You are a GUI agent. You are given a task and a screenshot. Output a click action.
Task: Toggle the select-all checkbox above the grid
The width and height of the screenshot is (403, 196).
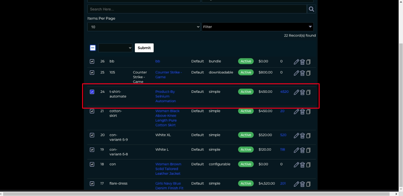point(93,48)
